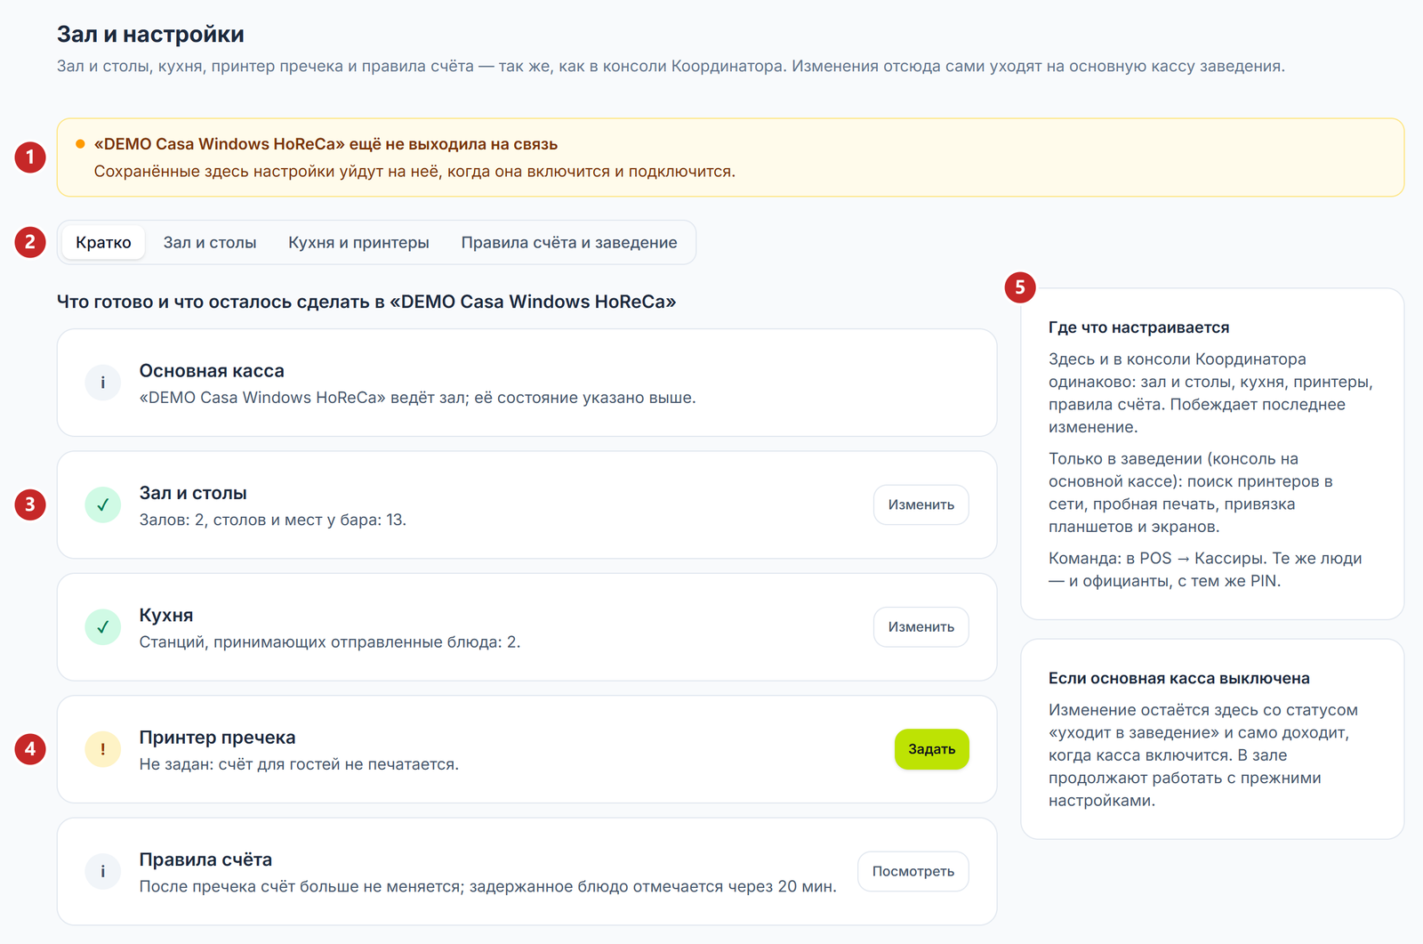This screenshot has height=944, width=1423.
Task: Click paragraph Команда: в POS → Кассиры
Action: 1205,569
